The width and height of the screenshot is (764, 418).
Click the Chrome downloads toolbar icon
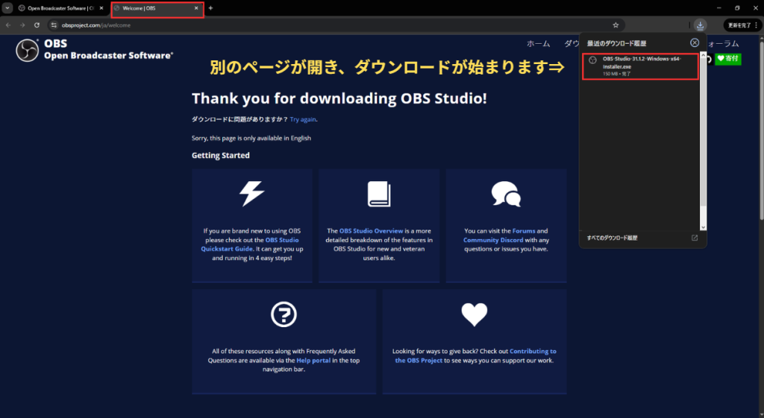click(700, 25)
